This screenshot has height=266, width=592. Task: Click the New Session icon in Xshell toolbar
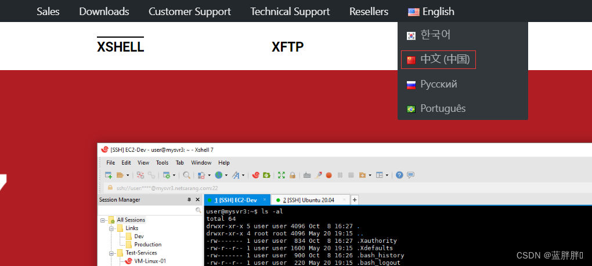109,175
